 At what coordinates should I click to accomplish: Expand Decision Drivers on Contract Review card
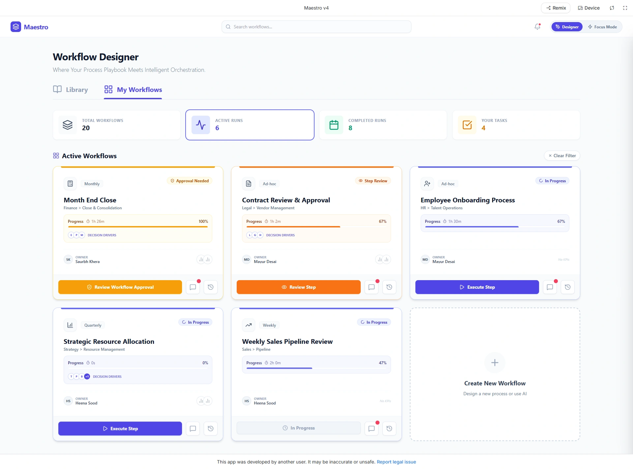pyautogui.click(x=280, y=235)
